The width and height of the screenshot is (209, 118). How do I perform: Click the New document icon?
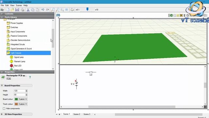pos(8,10)
